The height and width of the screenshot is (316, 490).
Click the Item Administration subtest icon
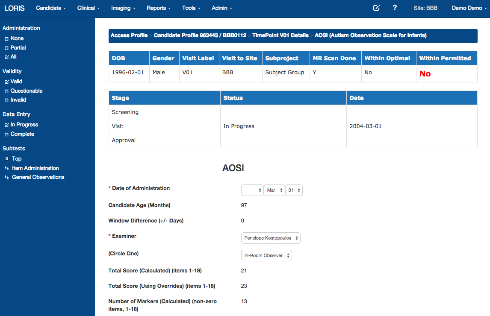coord(6,168)
